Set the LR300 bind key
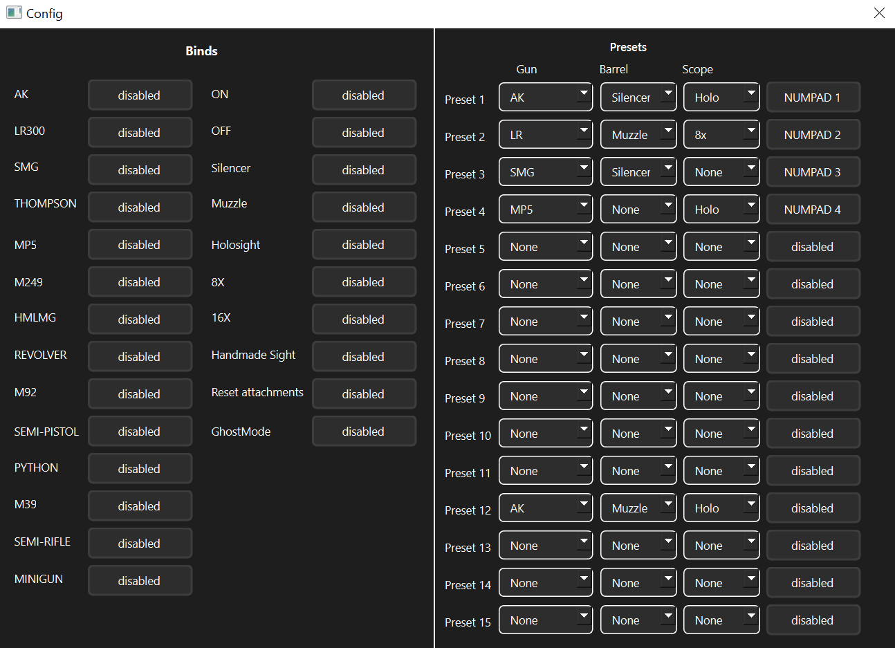This screenshot has width=895, height=648. tap(140, 132)
